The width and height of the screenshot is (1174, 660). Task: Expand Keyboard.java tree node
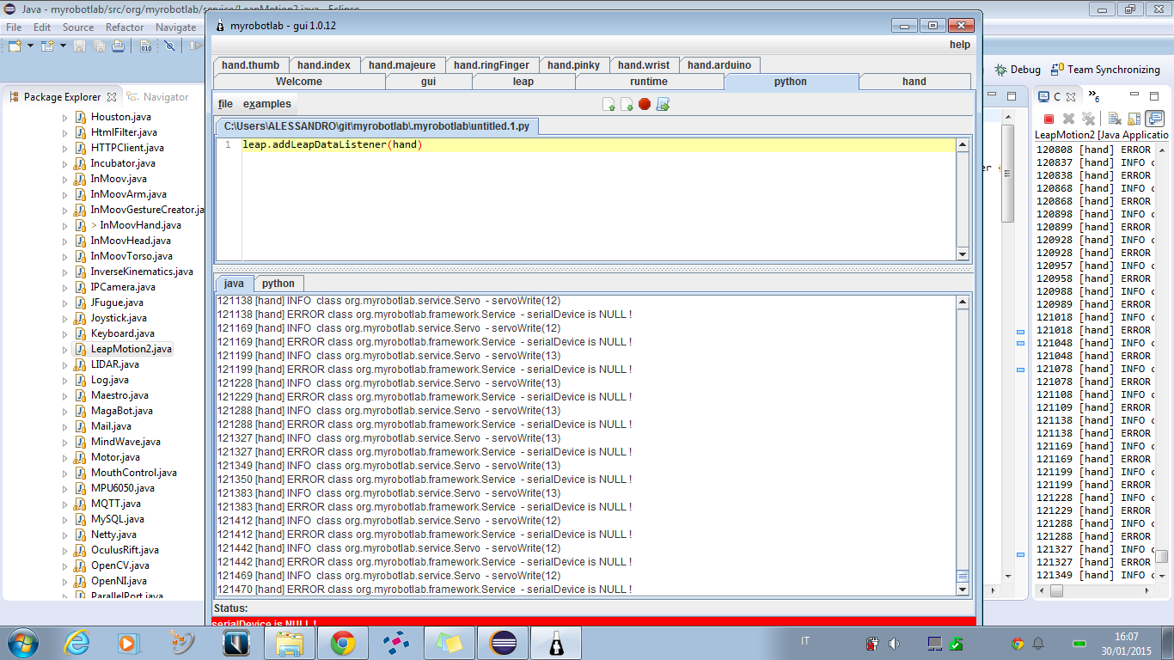64,333
